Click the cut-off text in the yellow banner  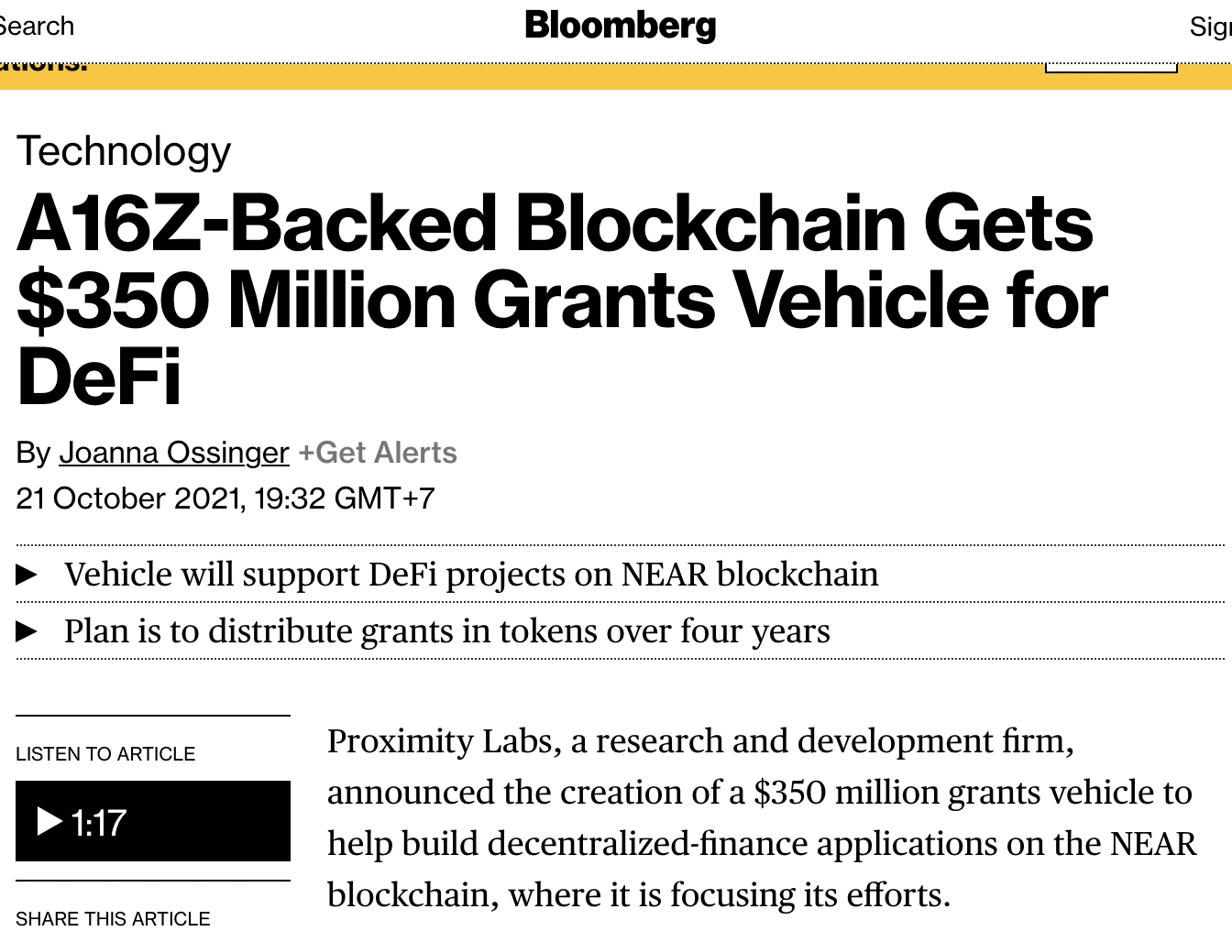pos(44,67)
